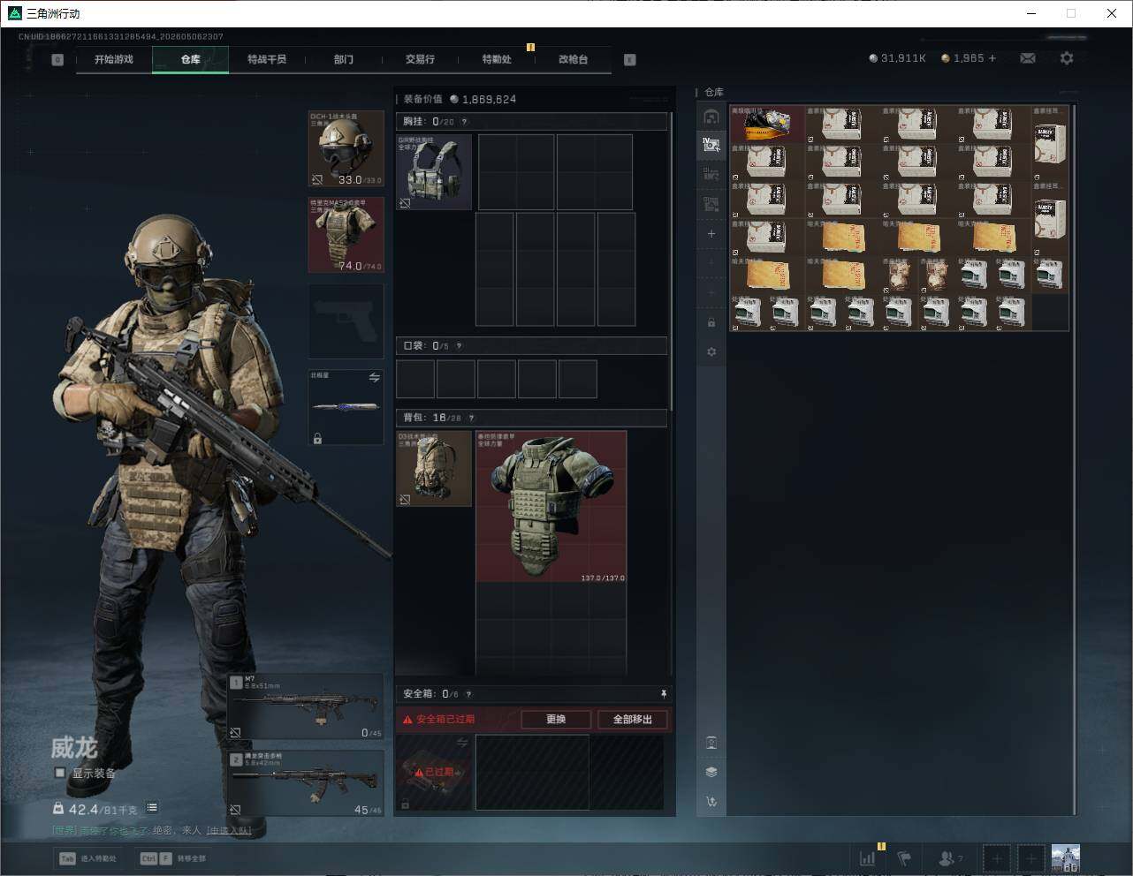The height and width of the screenshot is (876, 1133).
Task: Select the heavy armor item showing 137.0
Action: tap(551, 507)
